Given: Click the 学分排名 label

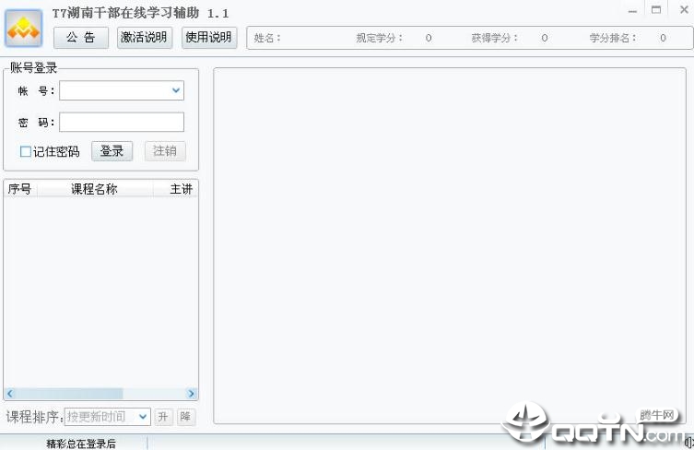Looking at the screenshot, I should [x=613, y=38].
